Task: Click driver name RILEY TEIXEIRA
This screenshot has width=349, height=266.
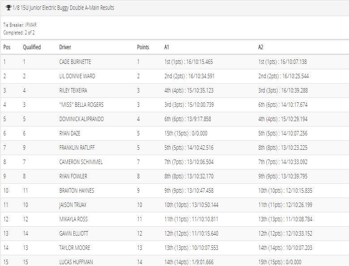Action: [73, 90]
